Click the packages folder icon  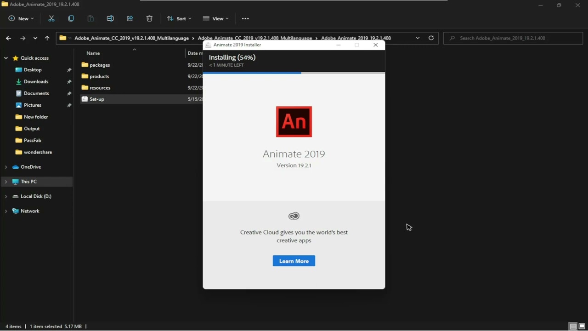tap(85, 65)
